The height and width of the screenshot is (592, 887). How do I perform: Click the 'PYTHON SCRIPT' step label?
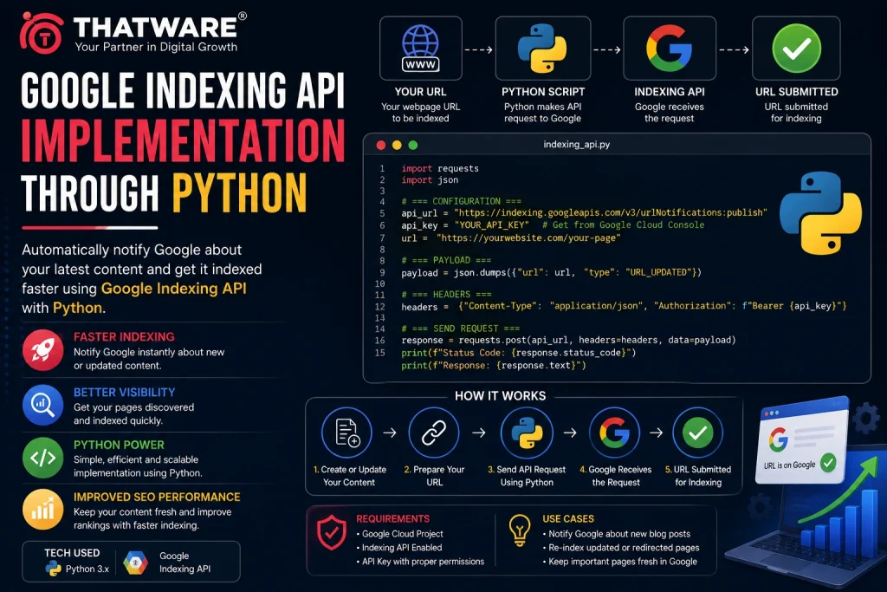coord(543,92)
